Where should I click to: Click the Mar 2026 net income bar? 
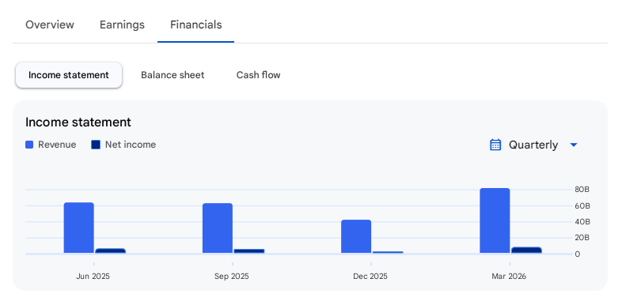(526, 250)
